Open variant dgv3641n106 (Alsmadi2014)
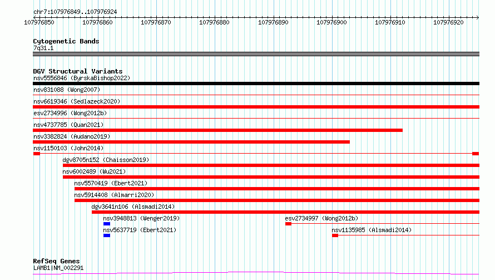The width and height of the screenshot is (495, 280). point(133,207)
